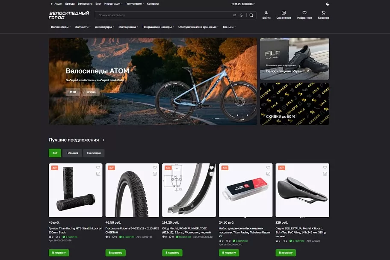This screenshot has height=260, width=390.
Task: Open the Selle Italia saddle image
Action: 302,190
